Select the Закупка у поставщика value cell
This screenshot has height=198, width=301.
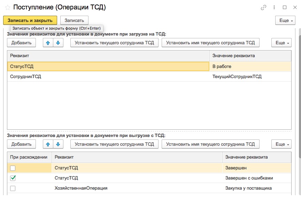[x=257, y=188]
